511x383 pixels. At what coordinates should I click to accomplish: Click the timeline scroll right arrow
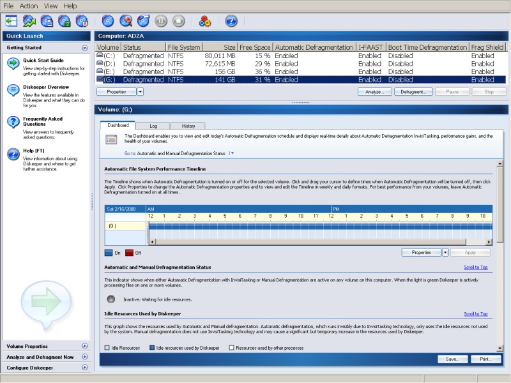[x=489, y=242]
